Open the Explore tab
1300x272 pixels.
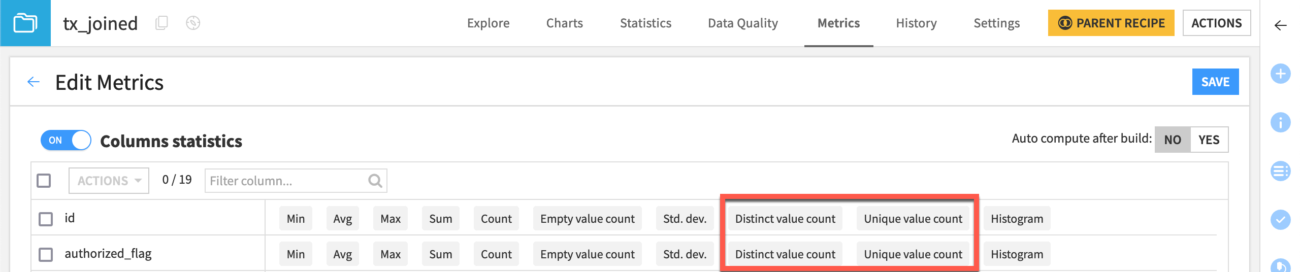[x=489, y=23]
